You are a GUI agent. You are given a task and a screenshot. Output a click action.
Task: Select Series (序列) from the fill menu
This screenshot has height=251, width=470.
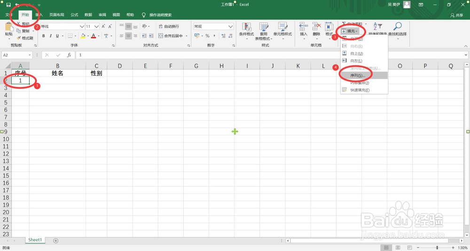[x=364, y=75]
